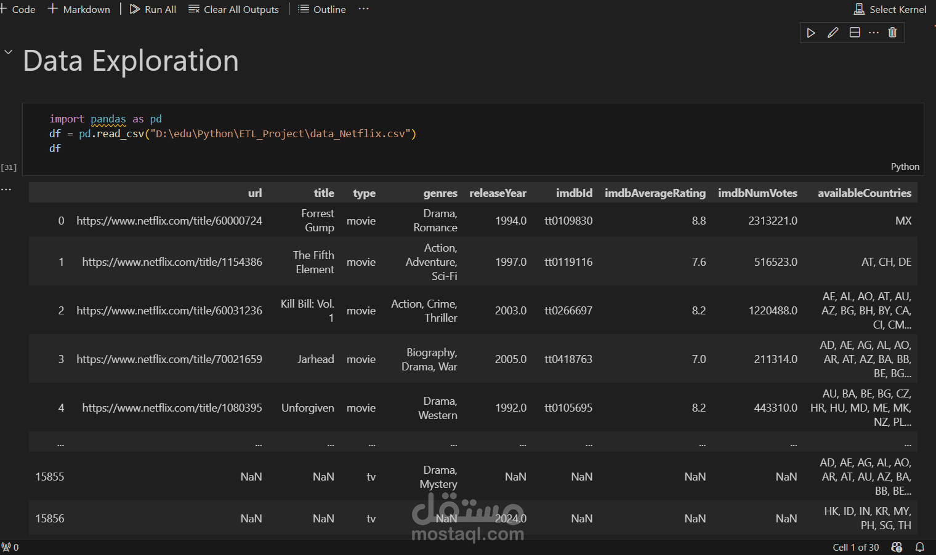Click the 211314.0 votes cell

pyautogui.click(x=776, y=359)
